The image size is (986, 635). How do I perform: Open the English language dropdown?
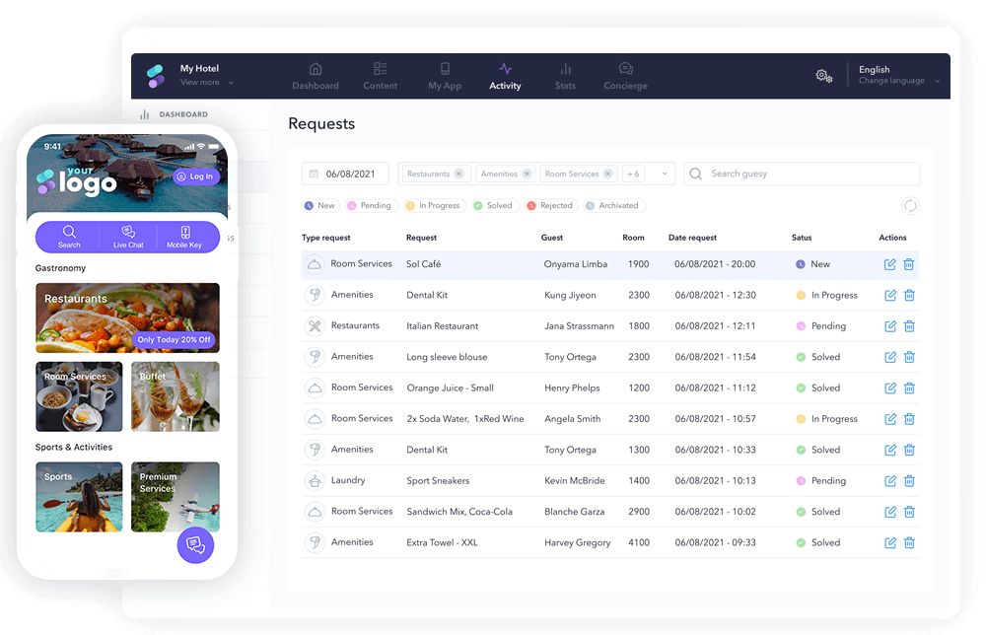[898, 76]
